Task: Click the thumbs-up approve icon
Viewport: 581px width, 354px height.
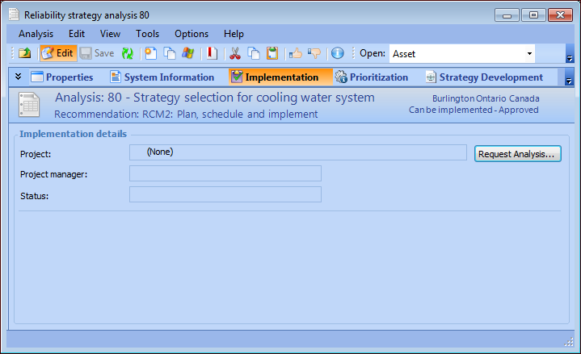Action: [x=296, y=53]
